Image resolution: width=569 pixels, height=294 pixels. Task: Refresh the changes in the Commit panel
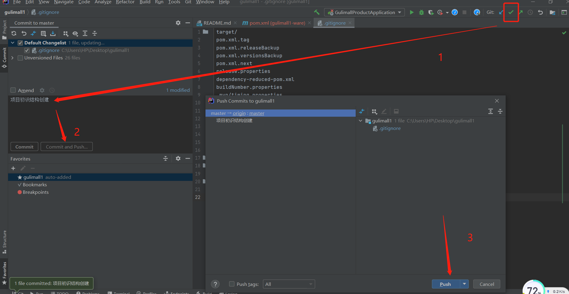(x=14, y=33)
